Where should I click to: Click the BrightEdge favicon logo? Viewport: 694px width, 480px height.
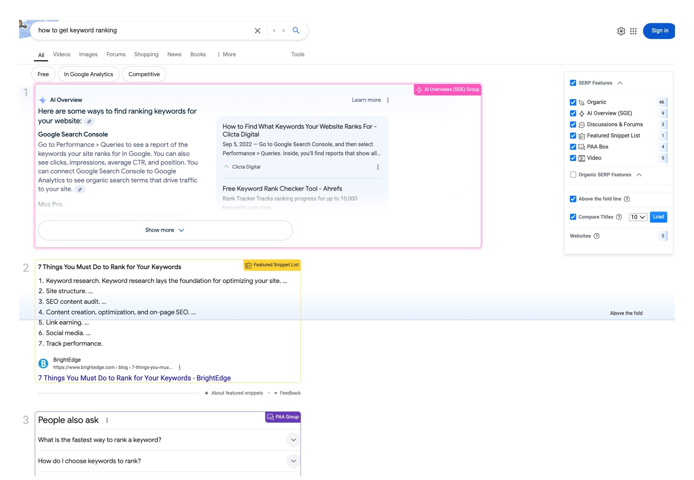pyautogui.click(x=43, y=363)
